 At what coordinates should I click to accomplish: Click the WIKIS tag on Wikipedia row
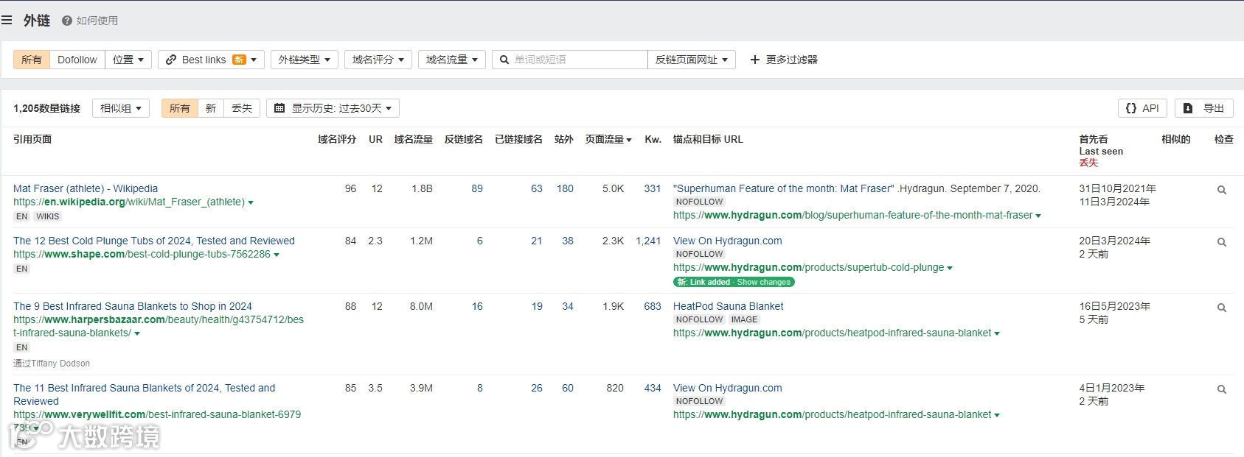48,216
